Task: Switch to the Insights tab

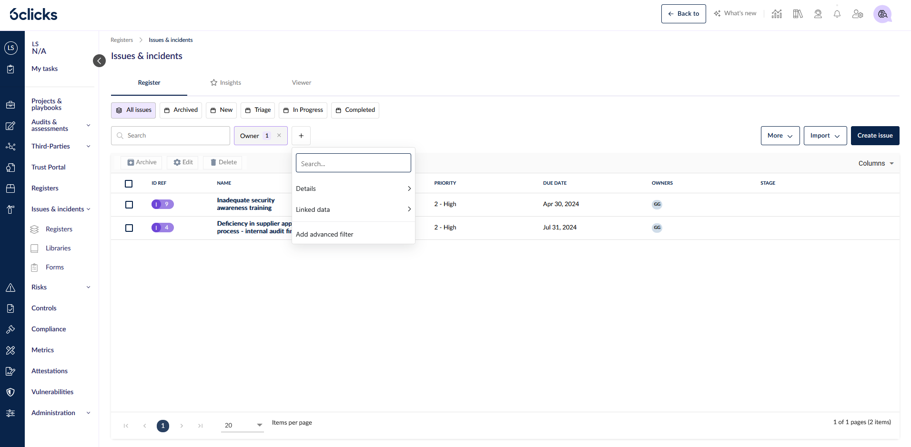Action: click(x=226, y=82)
